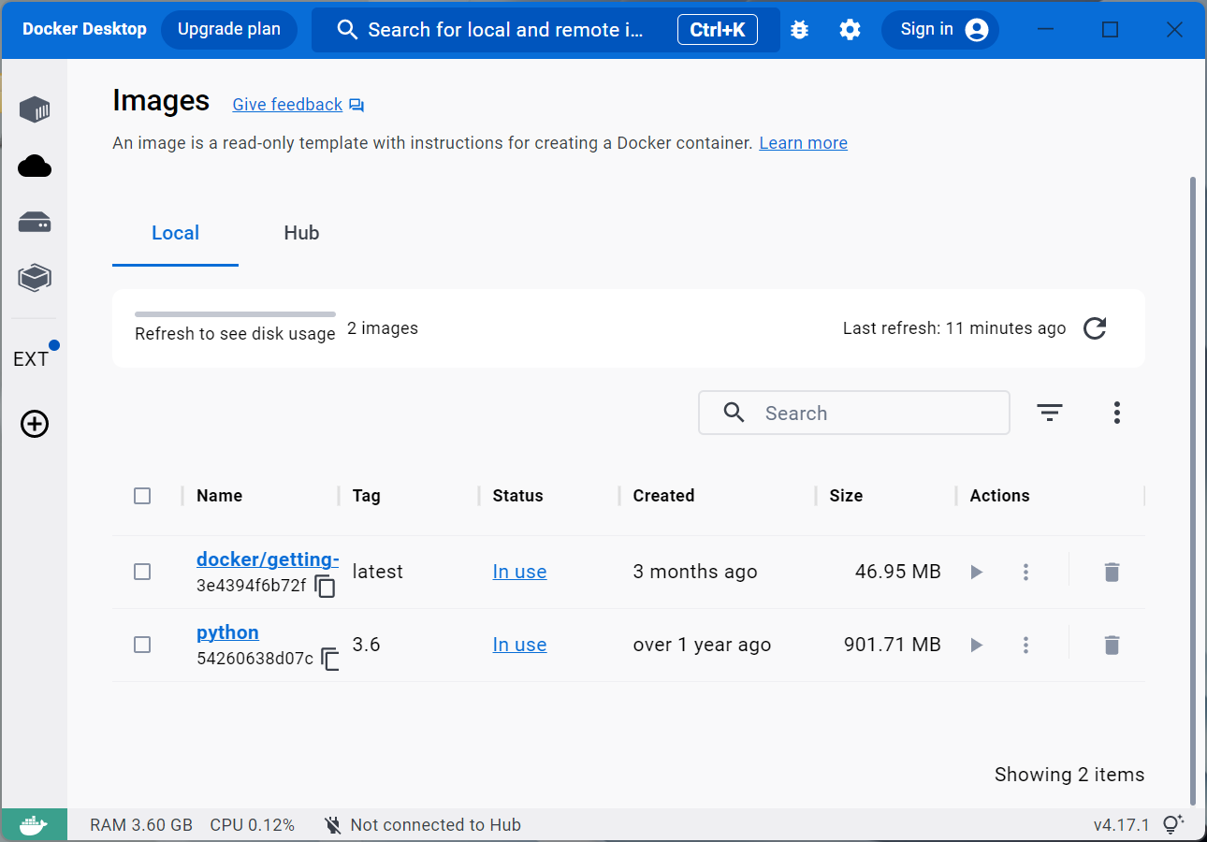Check the python image checkbox
The height and width of the screenshot is (842, 1207).
click(142, 645)
